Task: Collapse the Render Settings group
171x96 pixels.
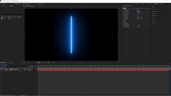Action: 123,24
